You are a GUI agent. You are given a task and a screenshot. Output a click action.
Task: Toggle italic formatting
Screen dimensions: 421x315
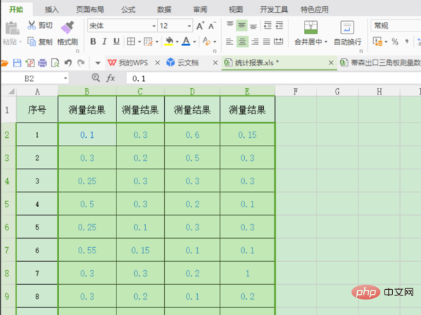click(105, 41)
